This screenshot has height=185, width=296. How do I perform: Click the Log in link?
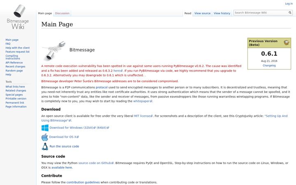pyautogui.click(x=289, y=4)
